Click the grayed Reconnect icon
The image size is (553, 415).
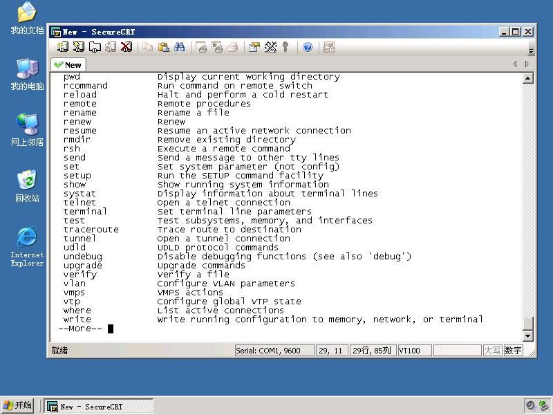pos(111,47)
